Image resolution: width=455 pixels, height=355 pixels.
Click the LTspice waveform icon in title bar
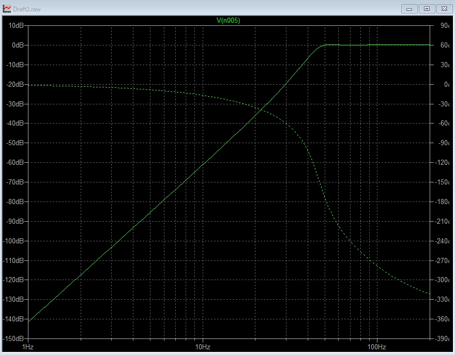[7, 9]
